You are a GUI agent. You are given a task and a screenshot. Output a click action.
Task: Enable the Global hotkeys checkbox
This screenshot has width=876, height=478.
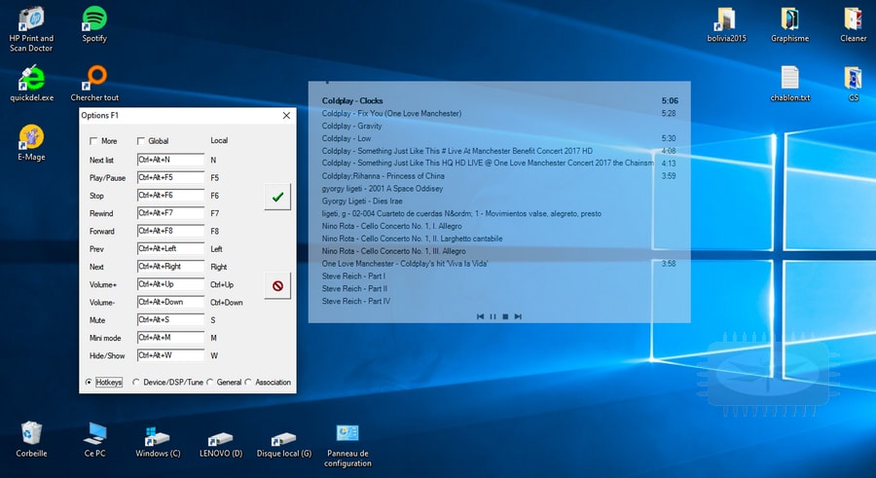point(141,141)
